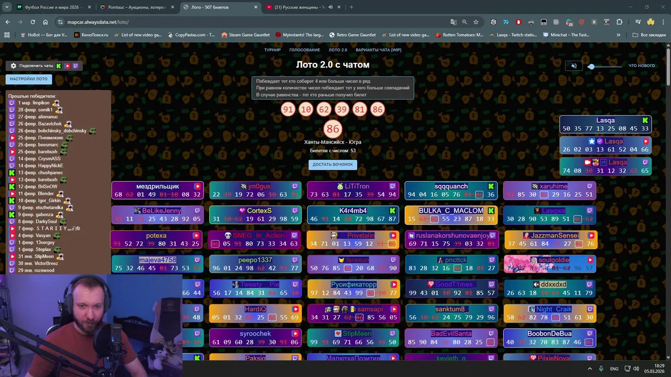Open the Steam Game Gauntlet bookmark
Screen dimensions: 671x377
(245, 35)
